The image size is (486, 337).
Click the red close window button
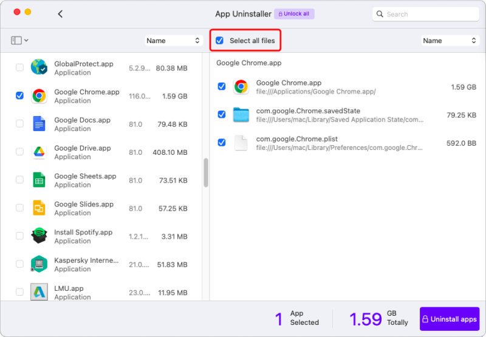[x=17, y=12]
